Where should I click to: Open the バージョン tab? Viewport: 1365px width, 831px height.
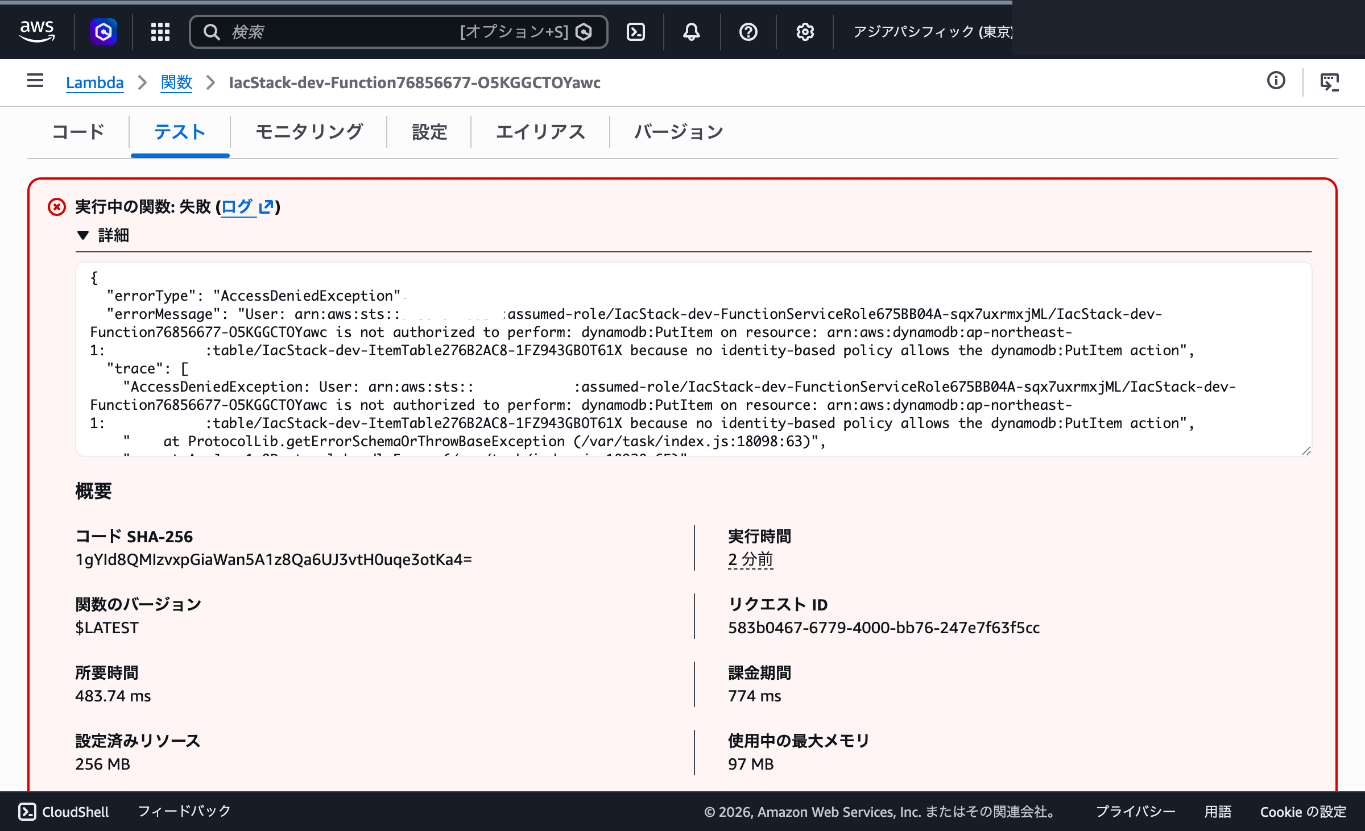coord(679,132)
